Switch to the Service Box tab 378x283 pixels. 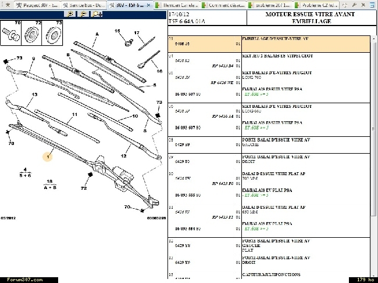coord(83,5)
